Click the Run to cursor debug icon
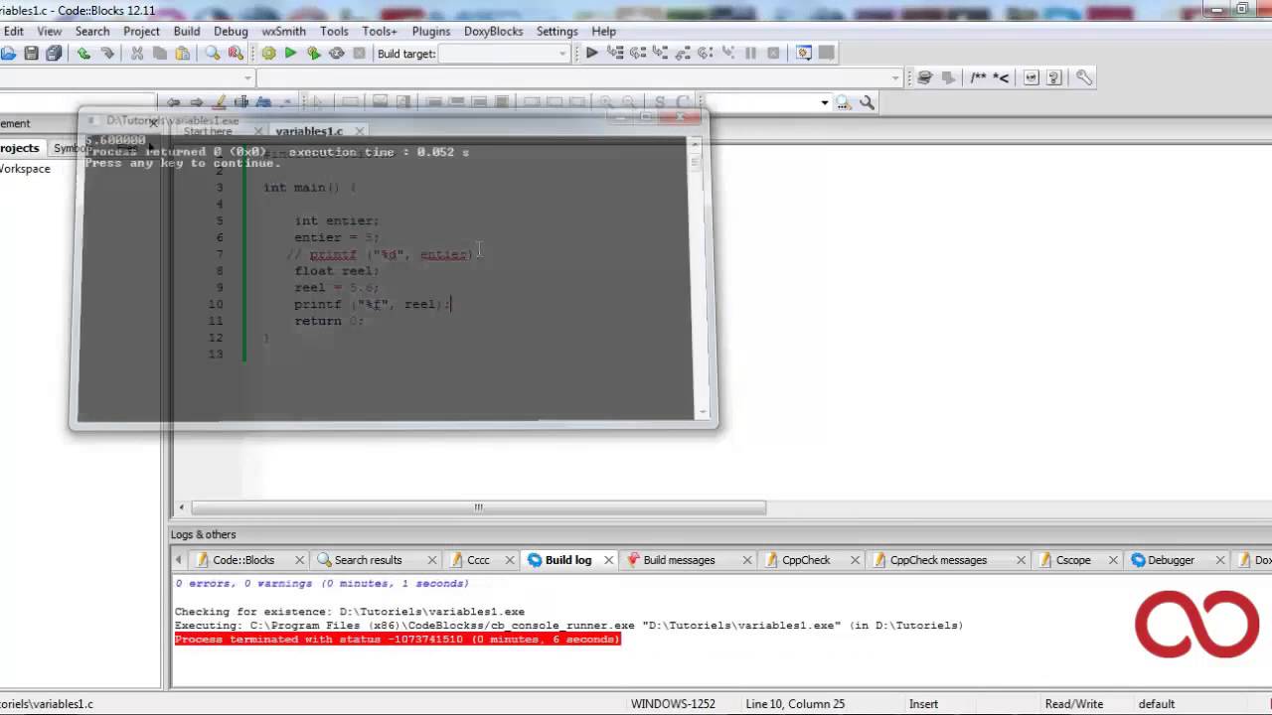 [615, 54]
